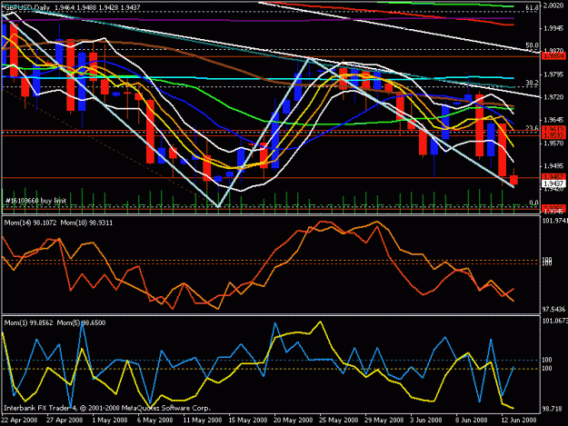Screen dimensions: 568x426
Task: Select the 61.8 Fibonacci level label
Action: (x=532, y=7)
